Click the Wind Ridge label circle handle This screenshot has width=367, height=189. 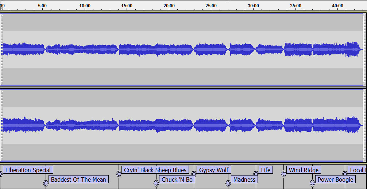[x=283, y=173]
